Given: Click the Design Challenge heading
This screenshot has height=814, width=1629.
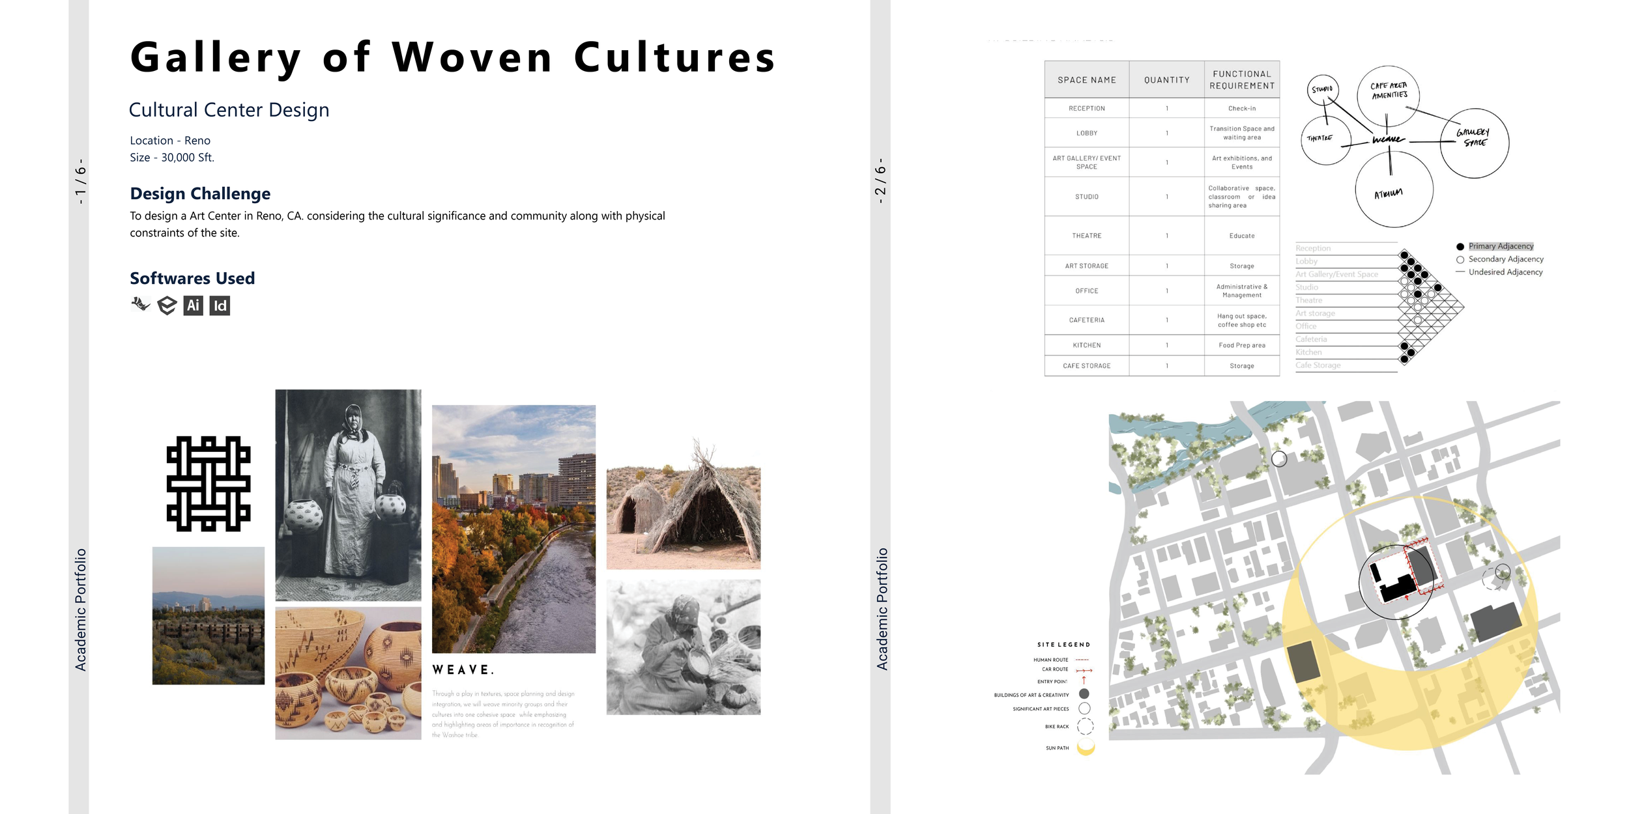Looking at the screenshot, I should click(200, 193).
